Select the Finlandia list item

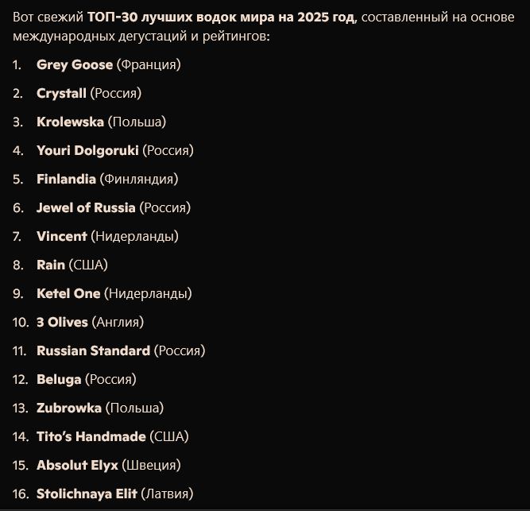(66, 180)
